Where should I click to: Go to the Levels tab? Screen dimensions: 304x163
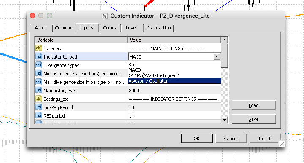[x=132, y=28]
